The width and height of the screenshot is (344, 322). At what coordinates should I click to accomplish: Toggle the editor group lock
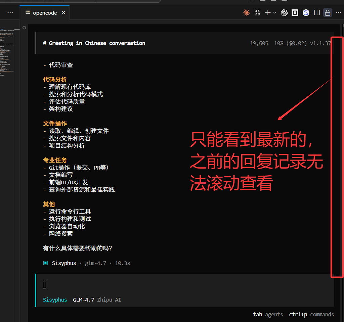328,13
